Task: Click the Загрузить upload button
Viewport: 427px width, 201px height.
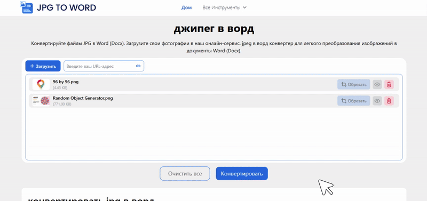Action: pyautogui.click(x=43, y=66)
